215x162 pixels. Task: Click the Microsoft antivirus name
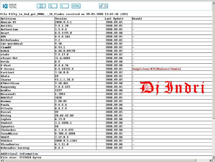(8, 94)
